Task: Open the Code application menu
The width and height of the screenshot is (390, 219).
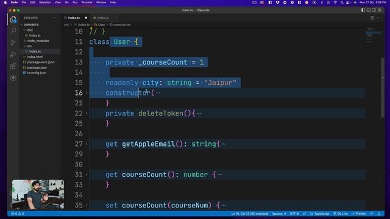Action: (14, 2)
